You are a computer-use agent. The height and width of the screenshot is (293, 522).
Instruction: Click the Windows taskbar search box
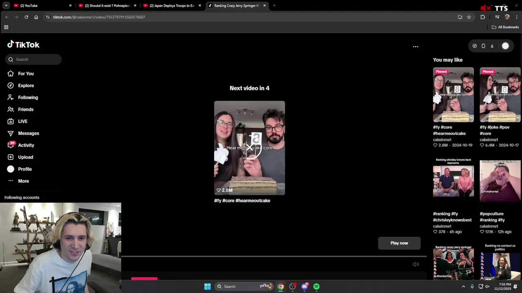[244, 286]
